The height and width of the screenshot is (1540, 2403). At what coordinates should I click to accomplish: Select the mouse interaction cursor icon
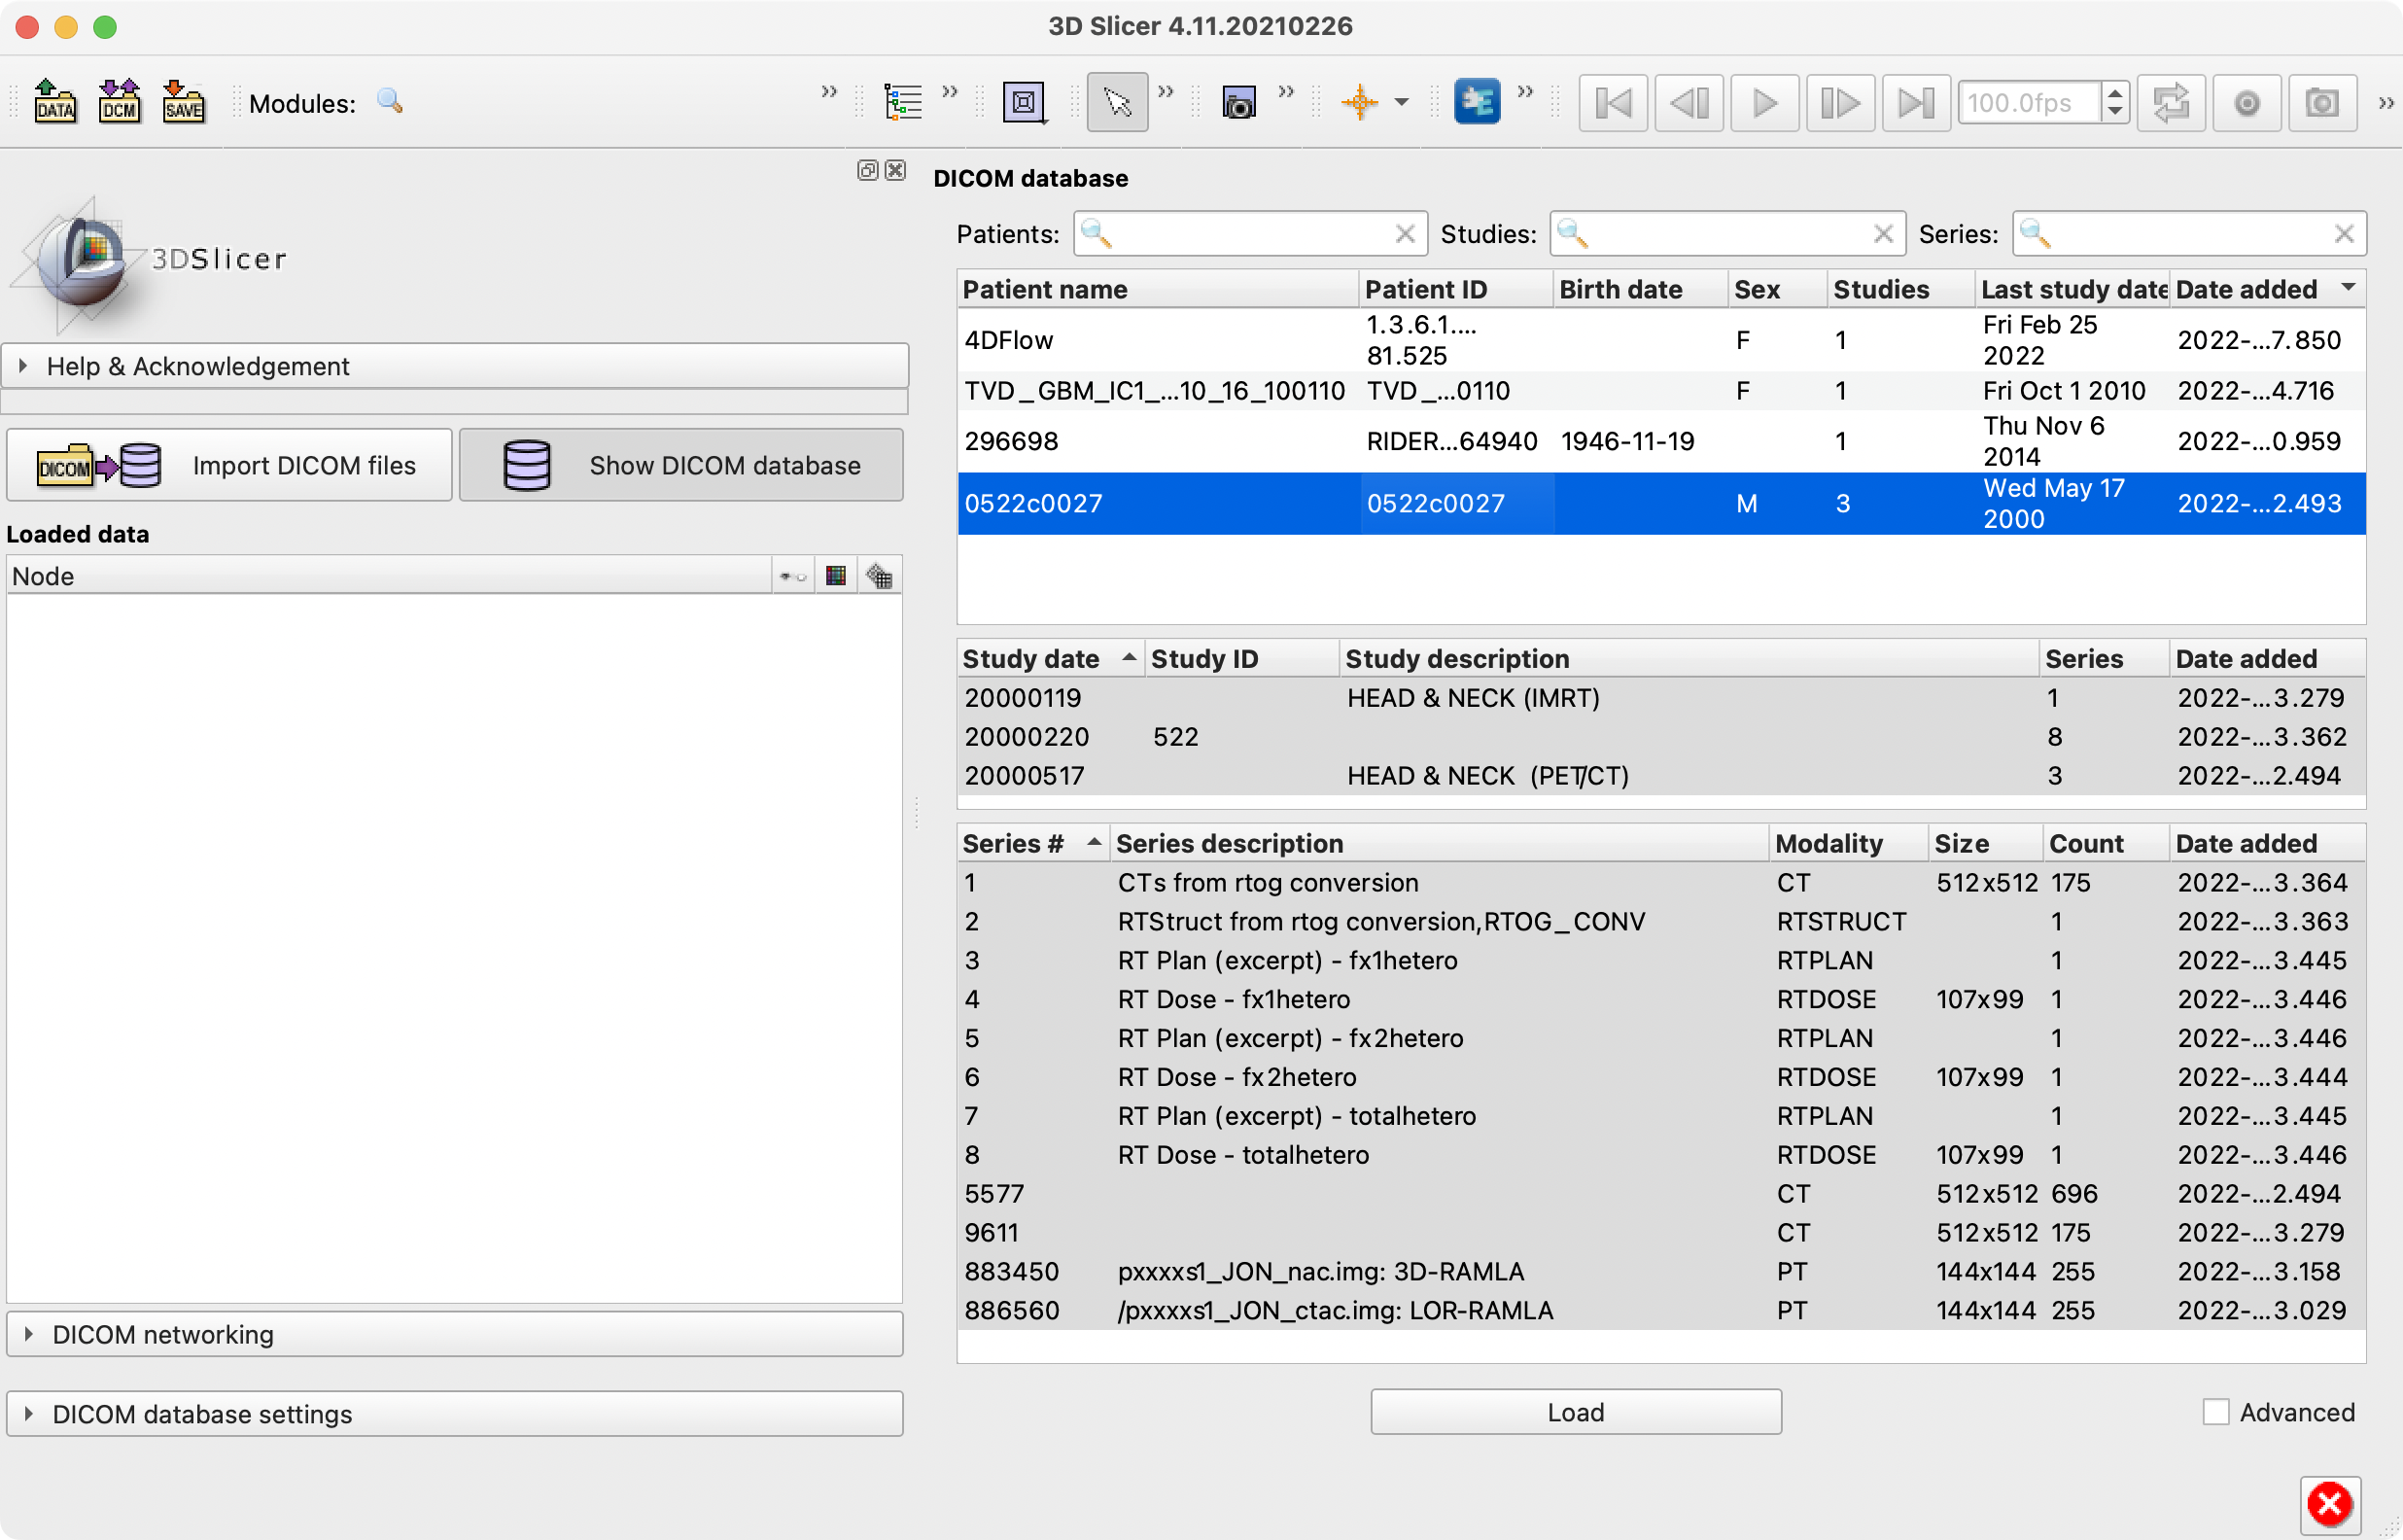click(1117, 102)
